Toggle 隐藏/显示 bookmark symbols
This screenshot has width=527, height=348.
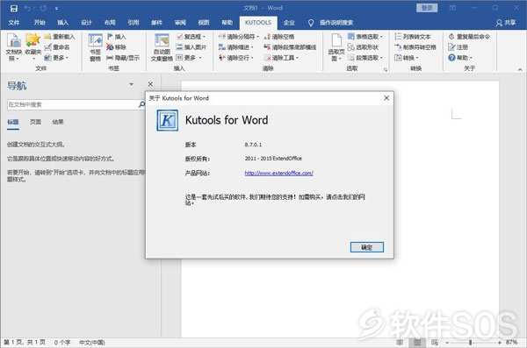123,58
